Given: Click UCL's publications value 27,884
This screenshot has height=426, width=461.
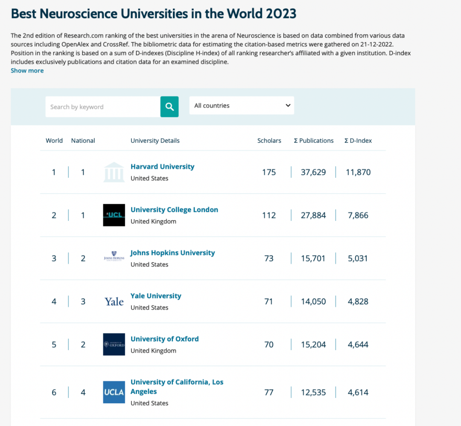Looking at the screenshot, I should (313, 215).
